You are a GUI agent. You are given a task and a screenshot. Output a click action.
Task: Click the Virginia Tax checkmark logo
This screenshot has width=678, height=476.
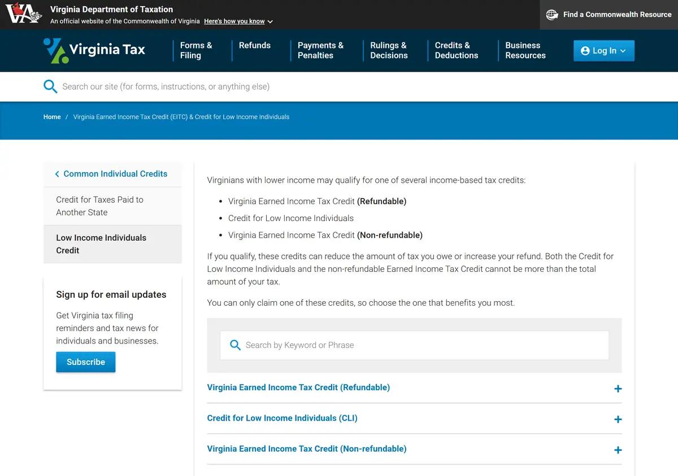[x=55, y=50]
